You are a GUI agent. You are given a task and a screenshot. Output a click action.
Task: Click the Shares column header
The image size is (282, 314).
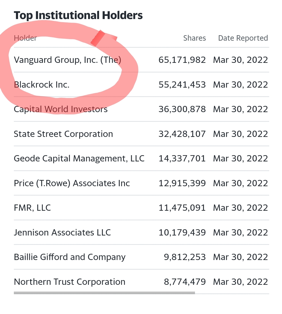click(194, 38)
